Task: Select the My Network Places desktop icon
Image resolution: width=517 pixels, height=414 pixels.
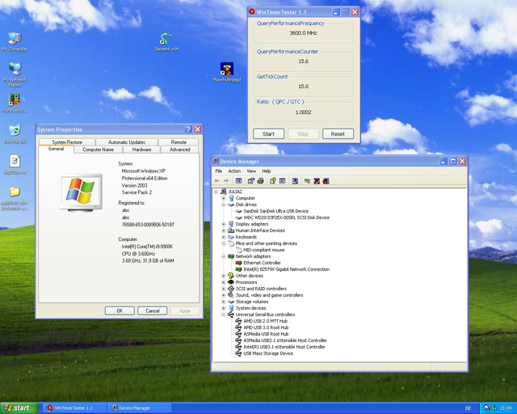Action: (15, 74)
